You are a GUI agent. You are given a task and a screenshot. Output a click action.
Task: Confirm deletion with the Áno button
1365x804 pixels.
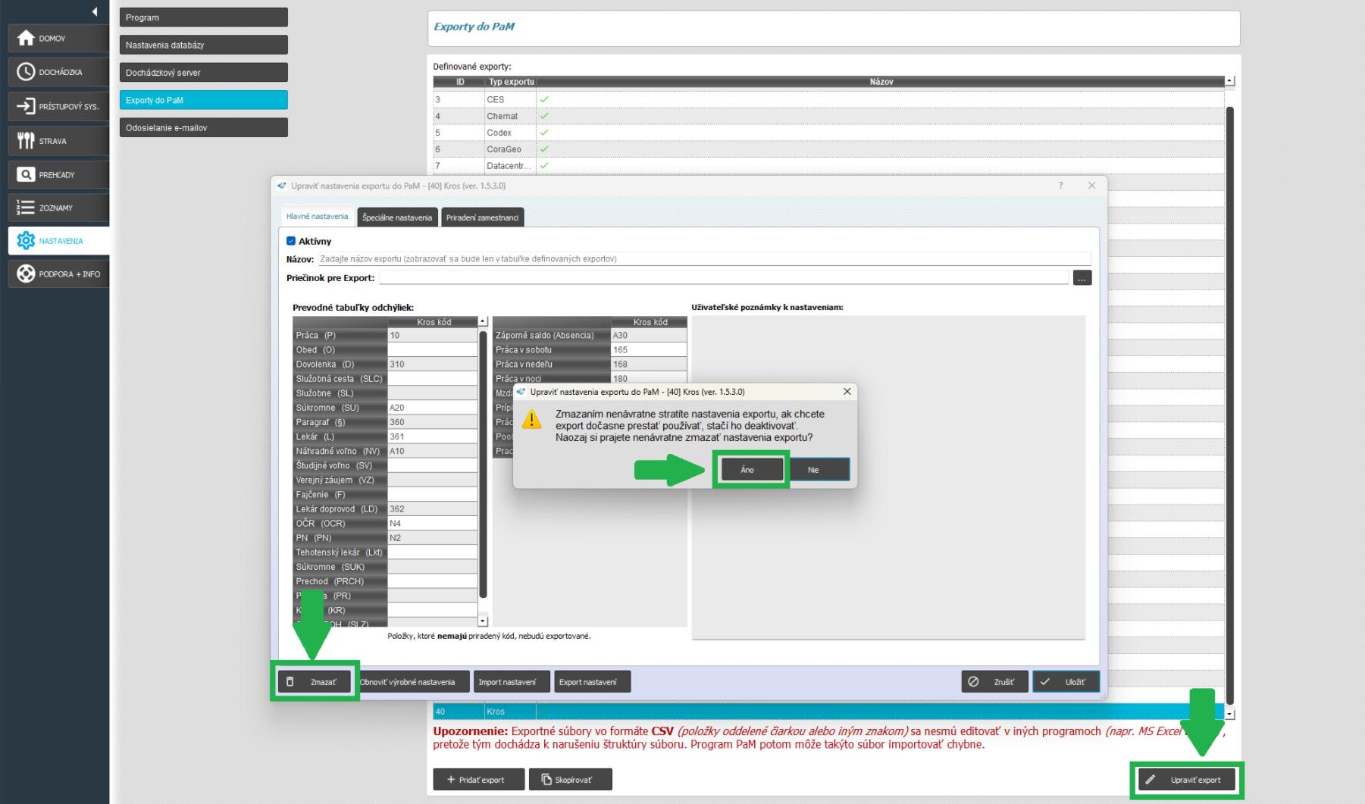(x=747, y=470)
